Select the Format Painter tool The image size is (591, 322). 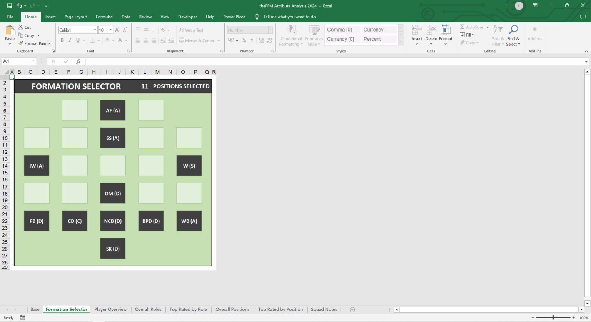pyautogui.click(x=35, y=43)
